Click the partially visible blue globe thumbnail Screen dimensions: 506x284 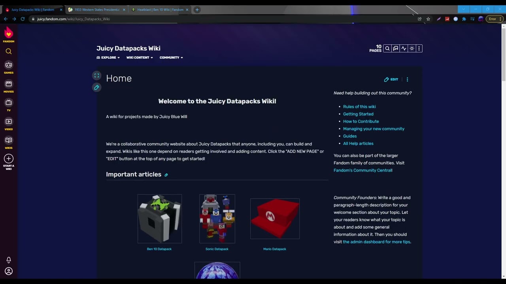[x=217, y=271]
